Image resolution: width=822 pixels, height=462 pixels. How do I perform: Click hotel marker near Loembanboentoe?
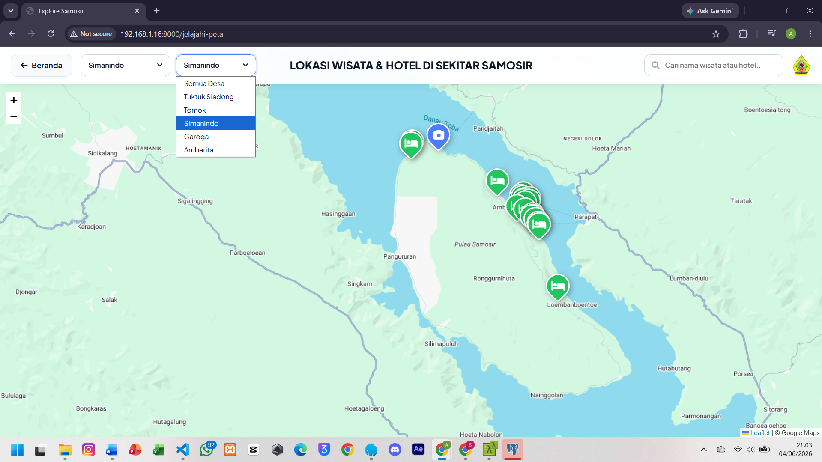pos(558,287)
